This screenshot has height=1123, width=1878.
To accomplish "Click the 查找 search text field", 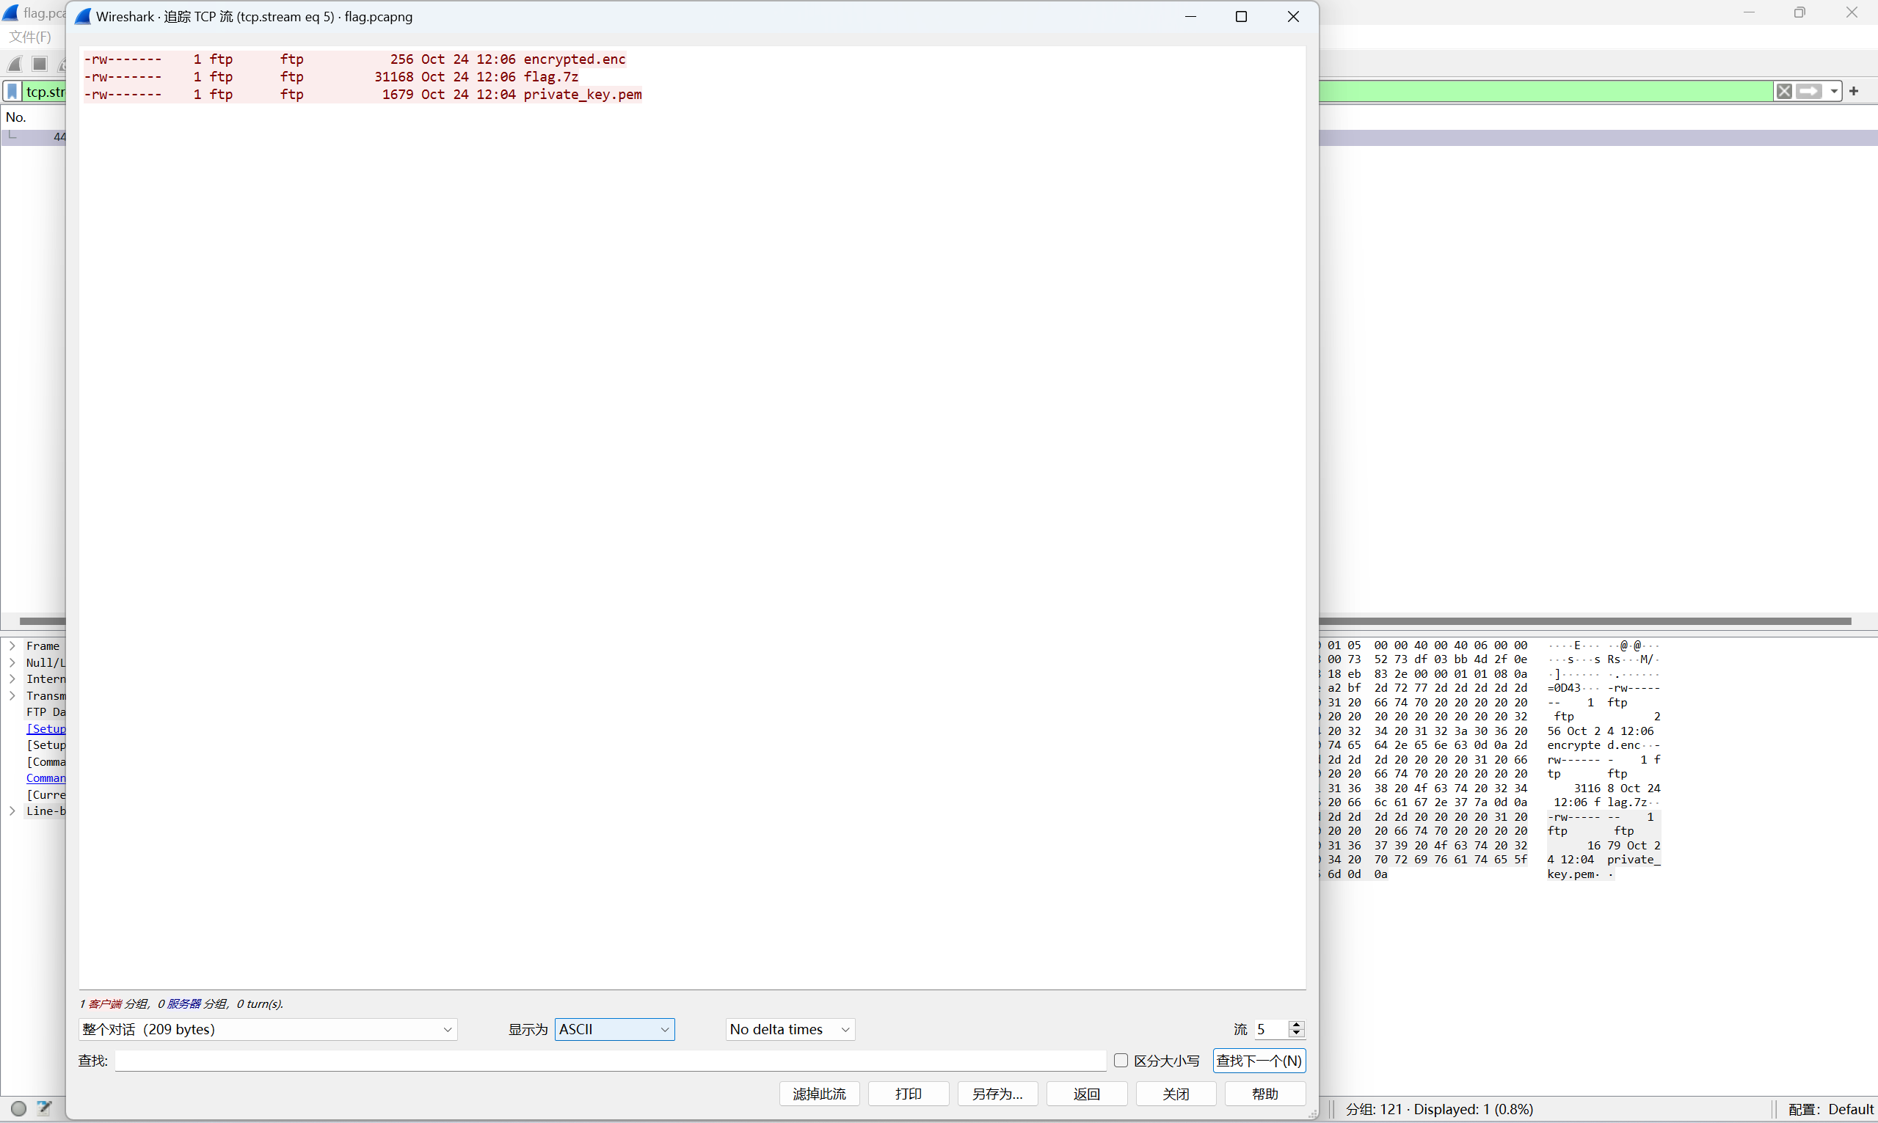I will (x=611, y=1060).
